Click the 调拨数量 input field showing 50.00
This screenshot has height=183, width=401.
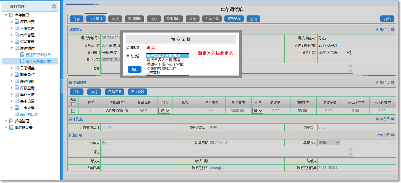tap(302, 111)
